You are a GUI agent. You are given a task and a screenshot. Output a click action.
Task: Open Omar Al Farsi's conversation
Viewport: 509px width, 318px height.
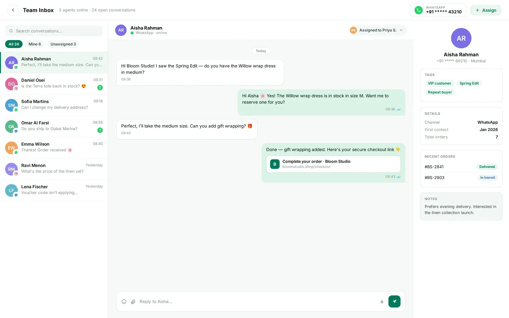(x=54, y=127)
